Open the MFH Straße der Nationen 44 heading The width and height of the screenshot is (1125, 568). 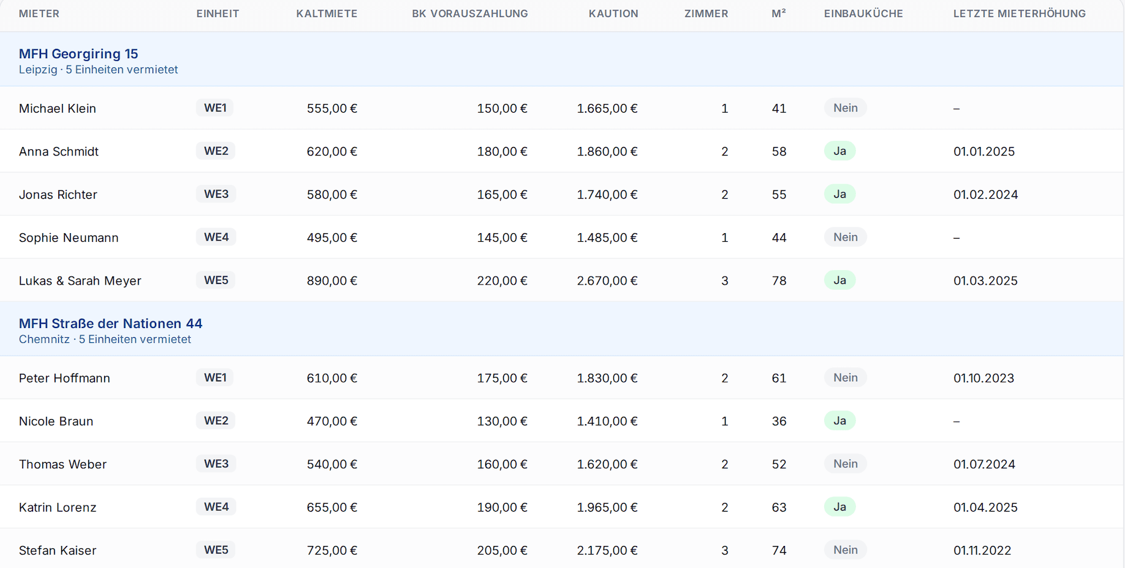coord(110,323)
